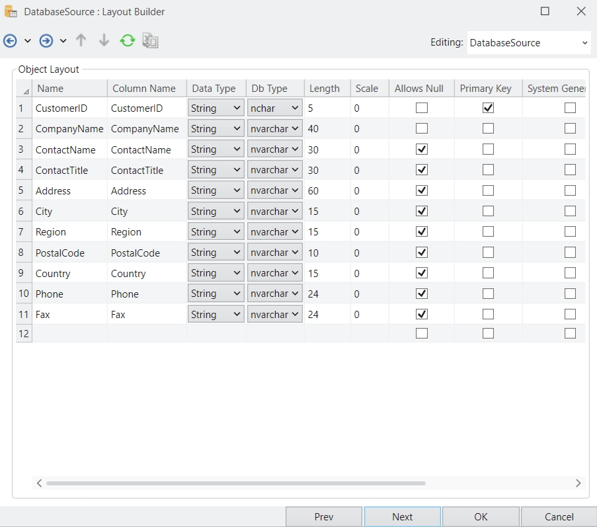The width and height of the screenshot is (597, 527).
Task: Click the move down arrow icon
Action: tap(104, 41)
